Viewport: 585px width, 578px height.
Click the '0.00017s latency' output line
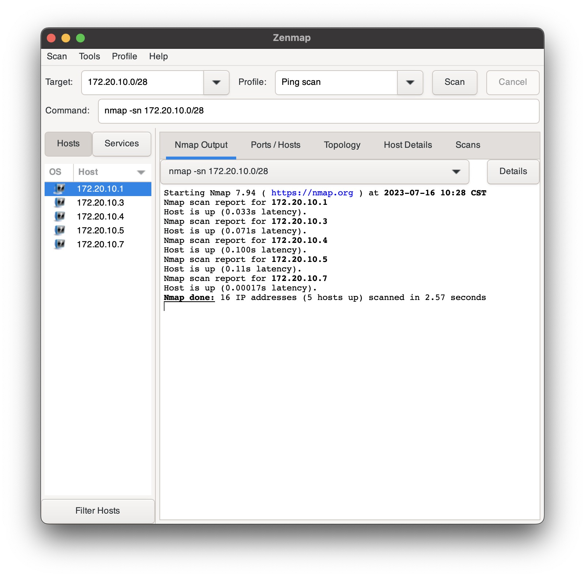click(240, 288)
